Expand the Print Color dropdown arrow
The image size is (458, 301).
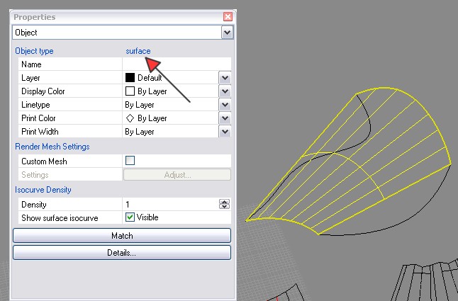225,118
